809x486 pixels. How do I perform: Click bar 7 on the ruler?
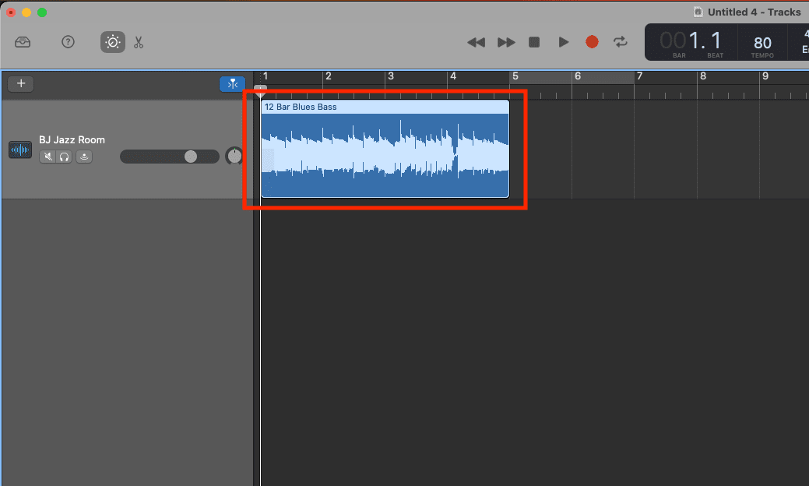pyautogui.click(x=640, y=76)
